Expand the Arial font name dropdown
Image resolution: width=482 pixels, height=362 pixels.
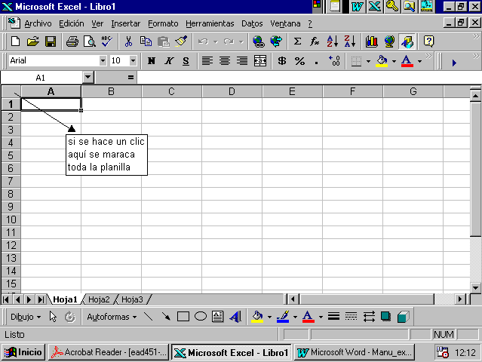tap(103, 60)
